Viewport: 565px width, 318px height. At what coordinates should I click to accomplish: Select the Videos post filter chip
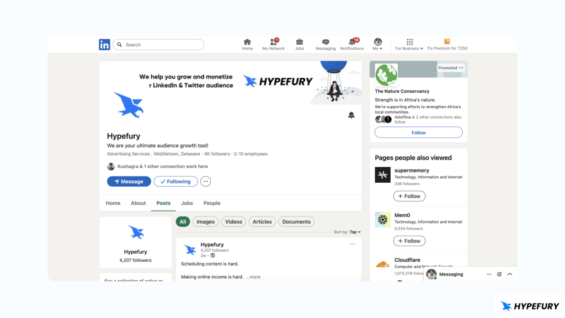[233, 222]
